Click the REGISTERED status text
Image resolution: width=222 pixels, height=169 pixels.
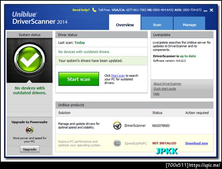coord(161,126)
